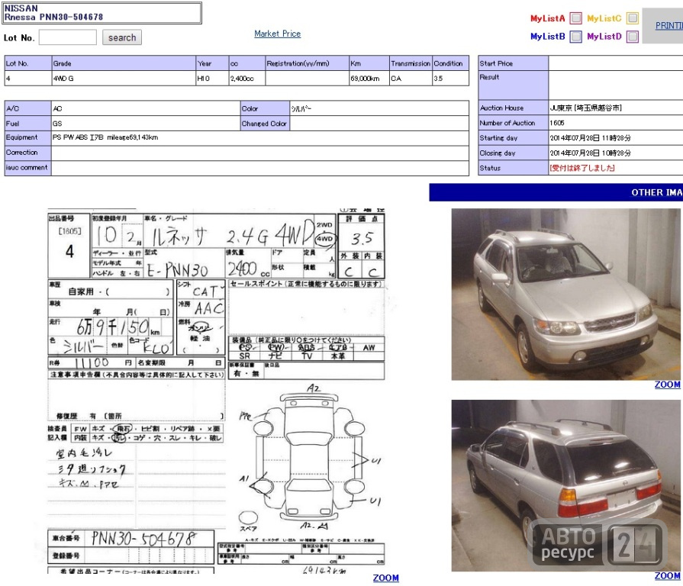Click the 'Lot No.' column header
This screenshot has width=683, height=586.
click(28, 63)
